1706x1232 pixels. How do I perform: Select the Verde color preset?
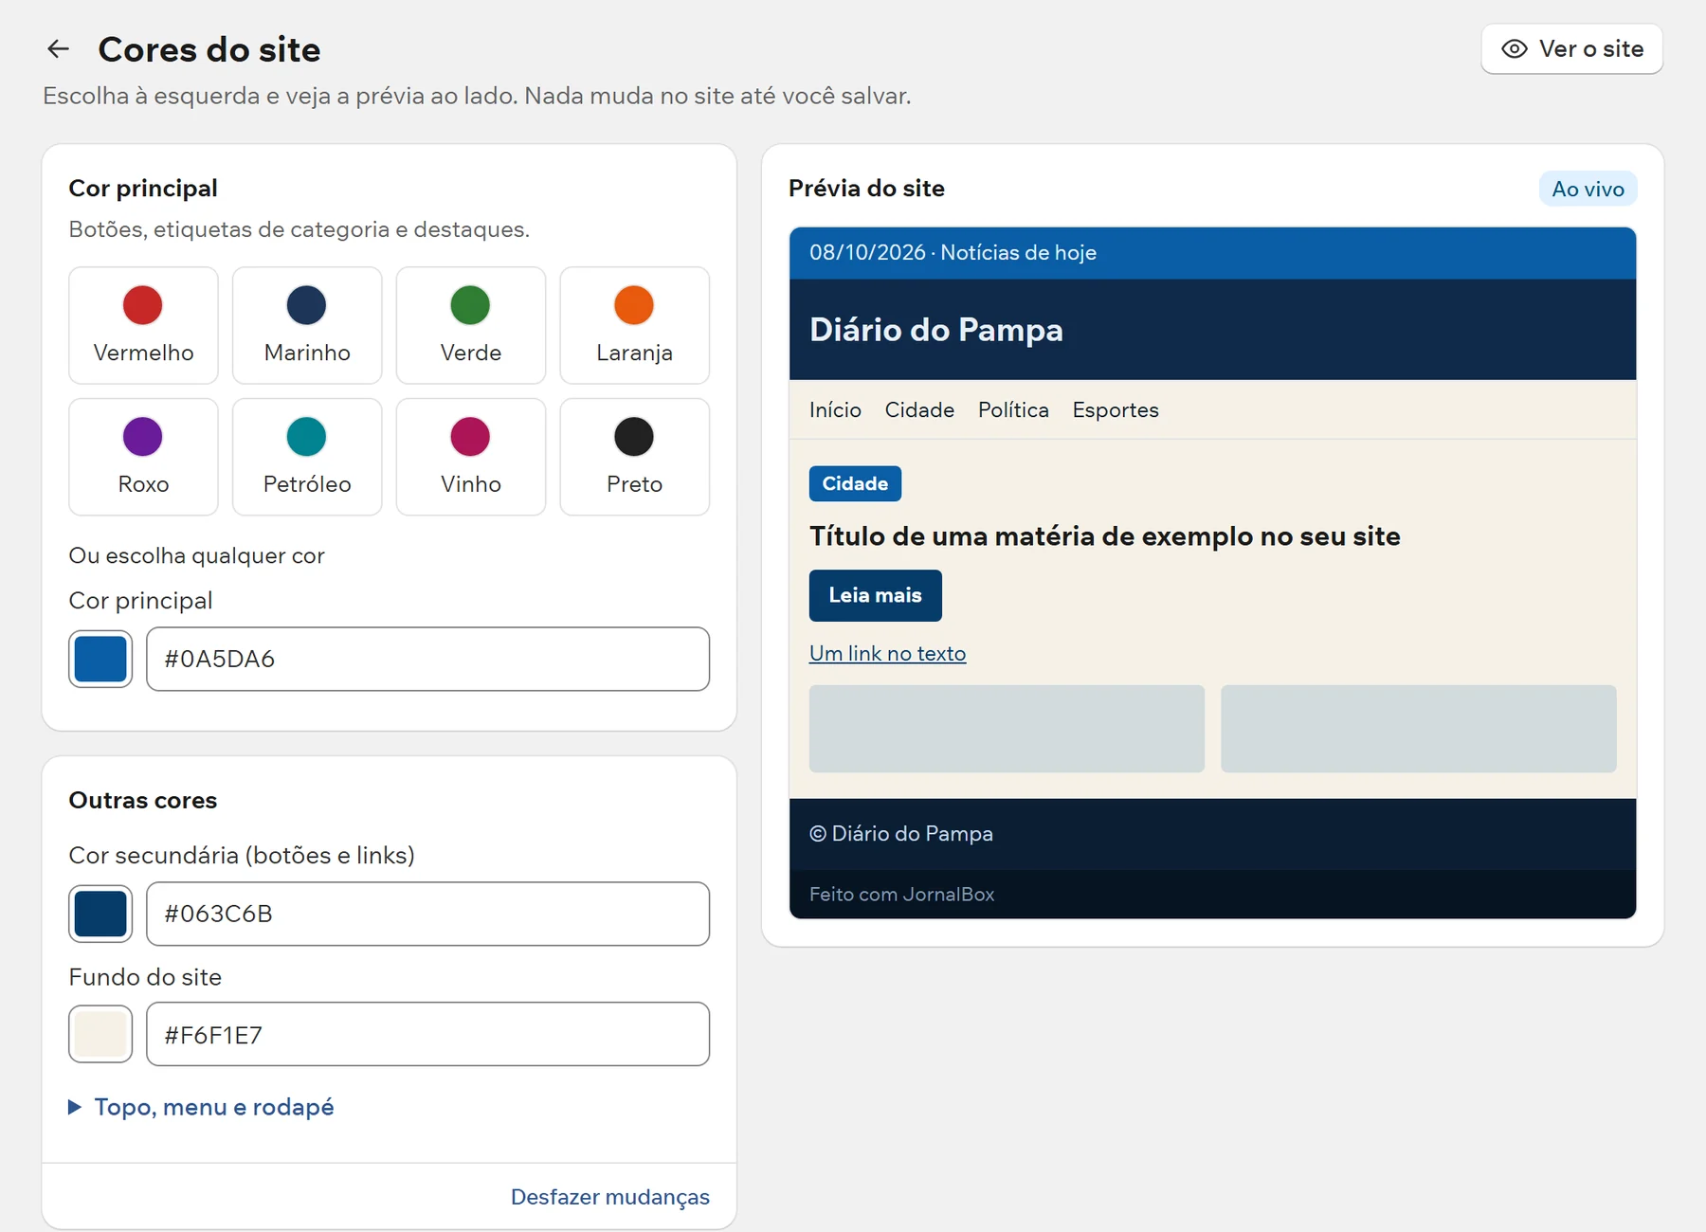click(471, 325)
